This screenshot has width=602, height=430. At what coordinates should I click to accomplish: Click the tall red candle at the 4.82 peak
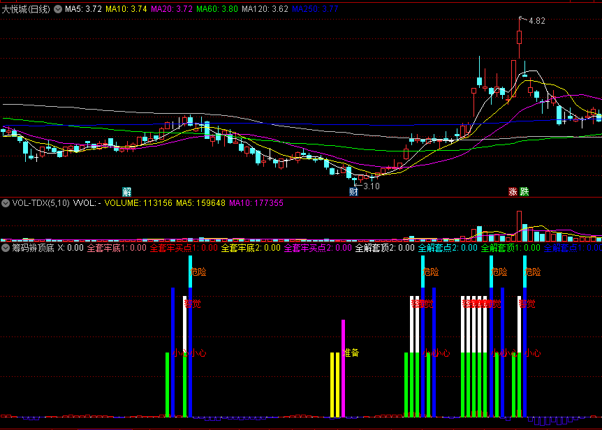[519, 38]
